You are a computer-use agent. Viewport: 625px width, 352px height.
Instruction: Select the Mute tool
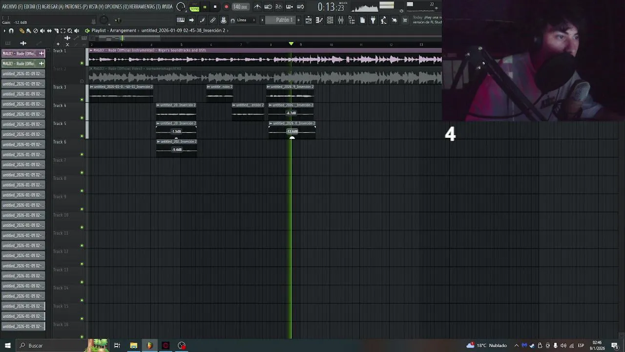[x=42, y=31]
